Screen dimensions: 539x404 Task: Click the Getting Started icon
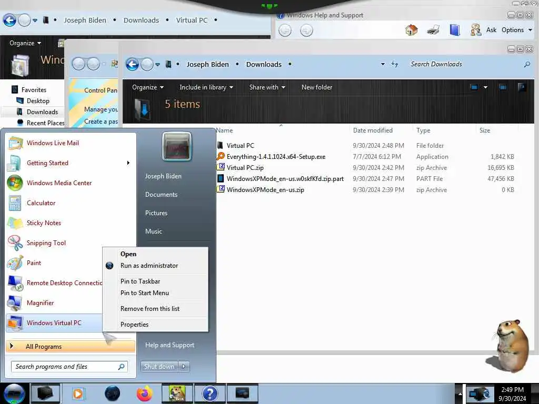click(14, 163)
